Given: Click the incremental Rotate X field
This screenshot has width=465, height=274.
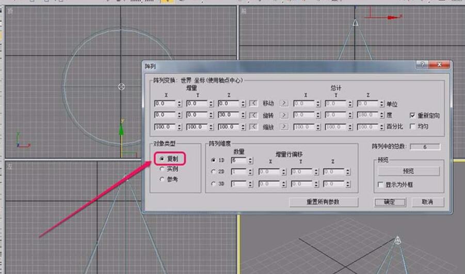Looking at the screenshot, I should click(x=165, y=115).
